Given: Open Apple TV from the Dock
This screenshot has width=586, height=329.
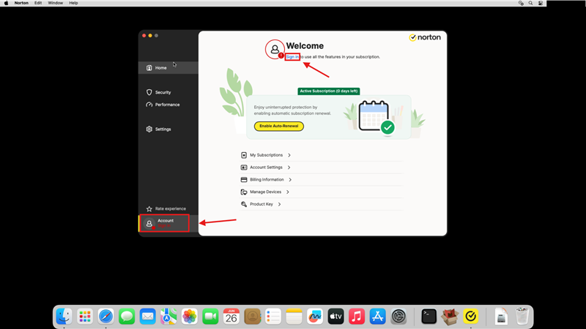Looking at the screenshot, I should 336,317.
